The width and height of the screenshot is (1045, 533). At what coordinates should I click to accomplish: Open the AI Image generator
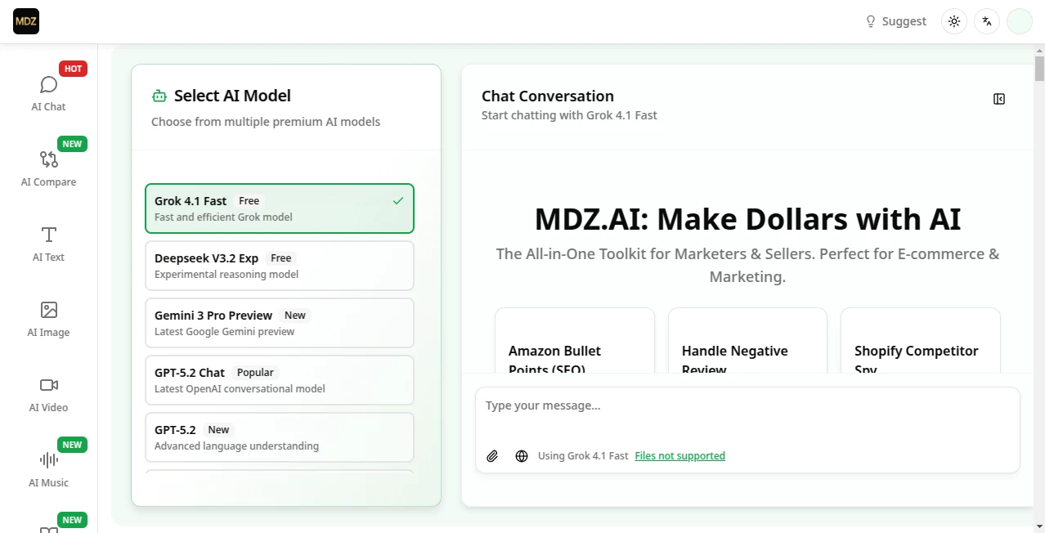48,319
